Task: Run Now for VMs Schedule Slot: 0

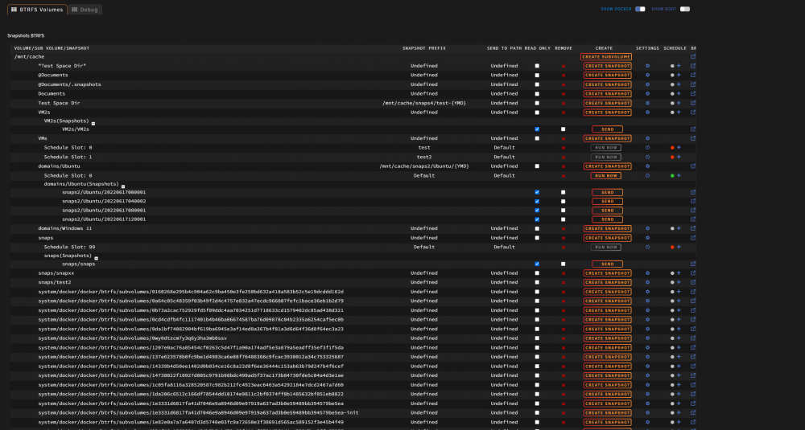Action: pos(606,148)
